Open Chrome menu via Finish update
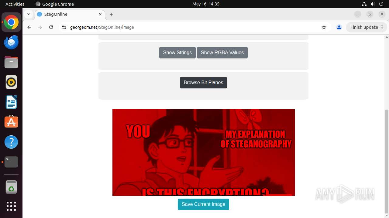 click(367, 27)
